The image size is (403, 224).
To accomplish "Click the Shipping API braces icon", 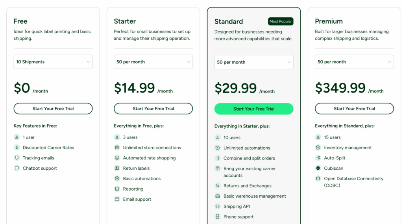I will pyautogui.click(x=217, y=206).
